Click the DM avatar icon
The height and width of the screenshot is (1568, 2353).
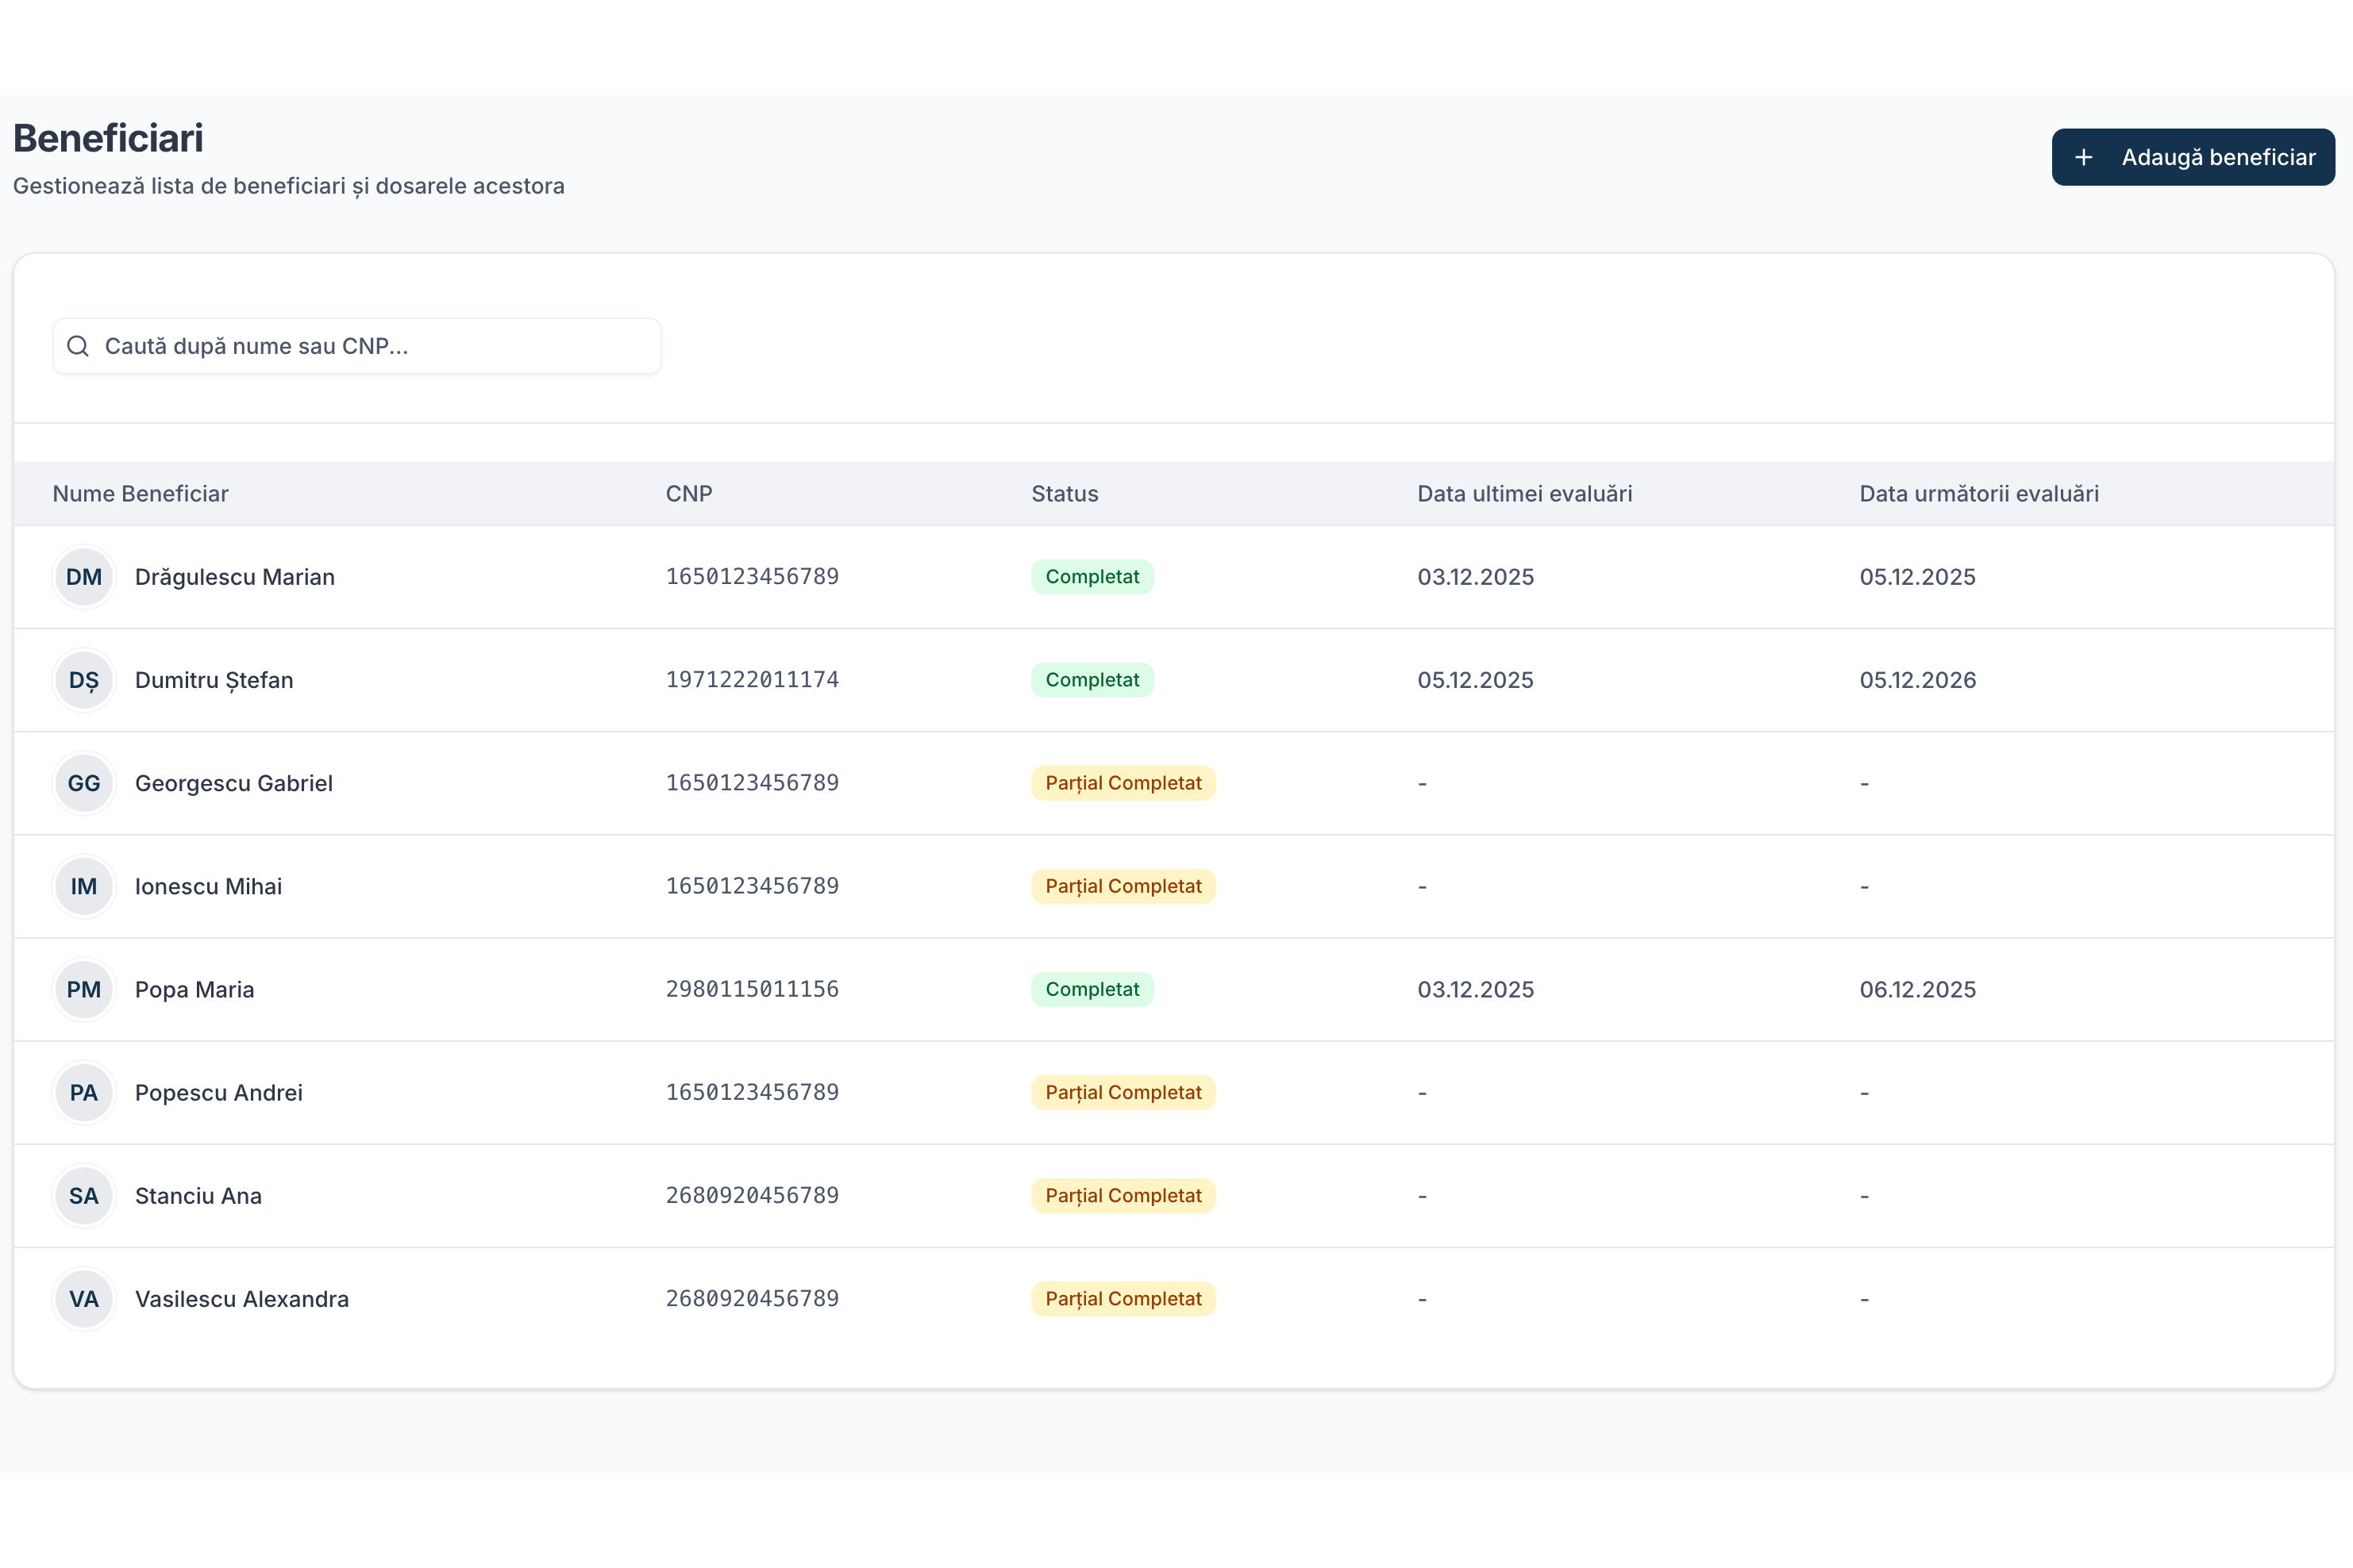[x=84, y=577]
